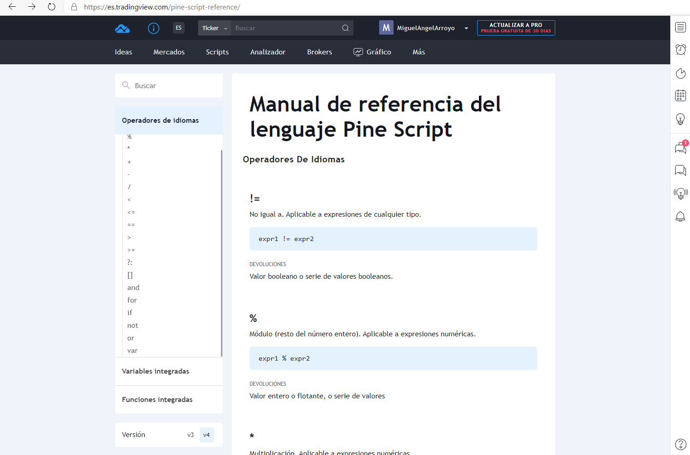Select the [] operator in sidebar list
The image size is (690, 455).
130,275
